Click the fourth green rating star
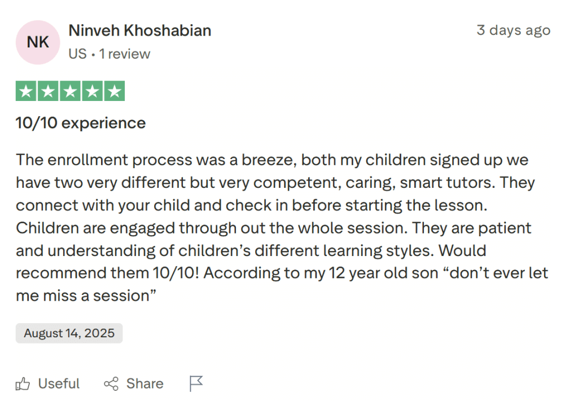Viewport: 578px width, 410px height. pyautogui.click(x=92, y=91)
